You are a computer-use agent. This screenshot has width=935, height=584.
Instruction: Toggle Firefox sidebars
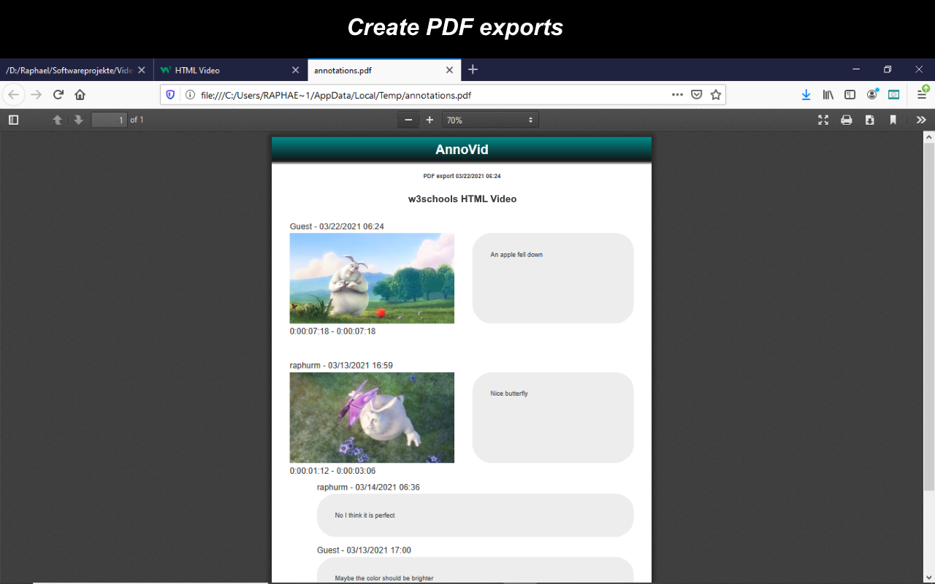[850, 95]
